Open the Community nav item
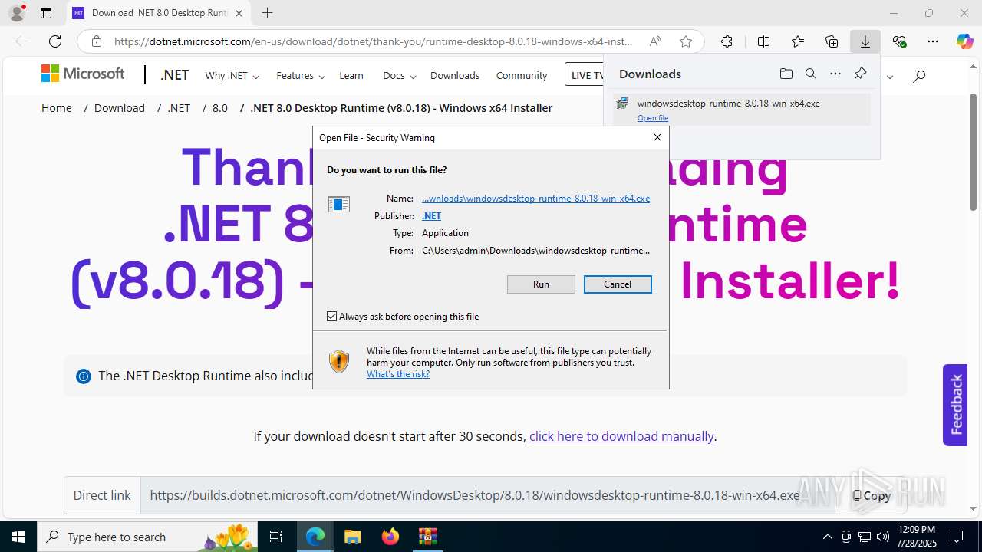The width and height of the screenshot is (982, 552). click(522, 75)
